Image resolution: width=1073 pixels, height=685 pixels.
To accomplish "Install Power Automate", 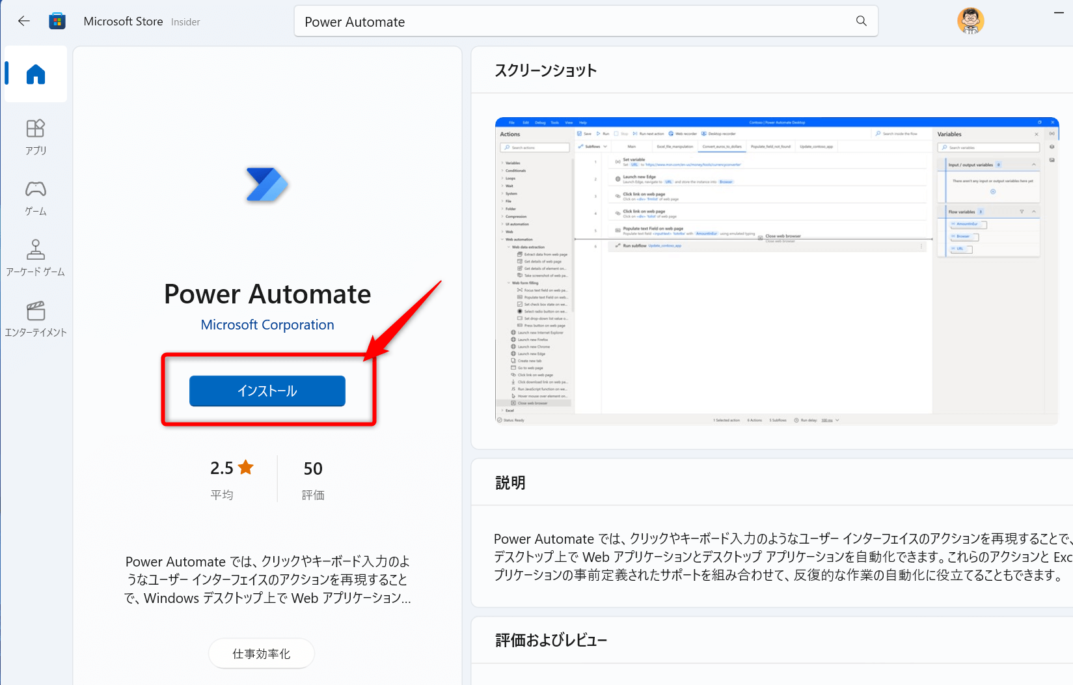I will [267, 391].
